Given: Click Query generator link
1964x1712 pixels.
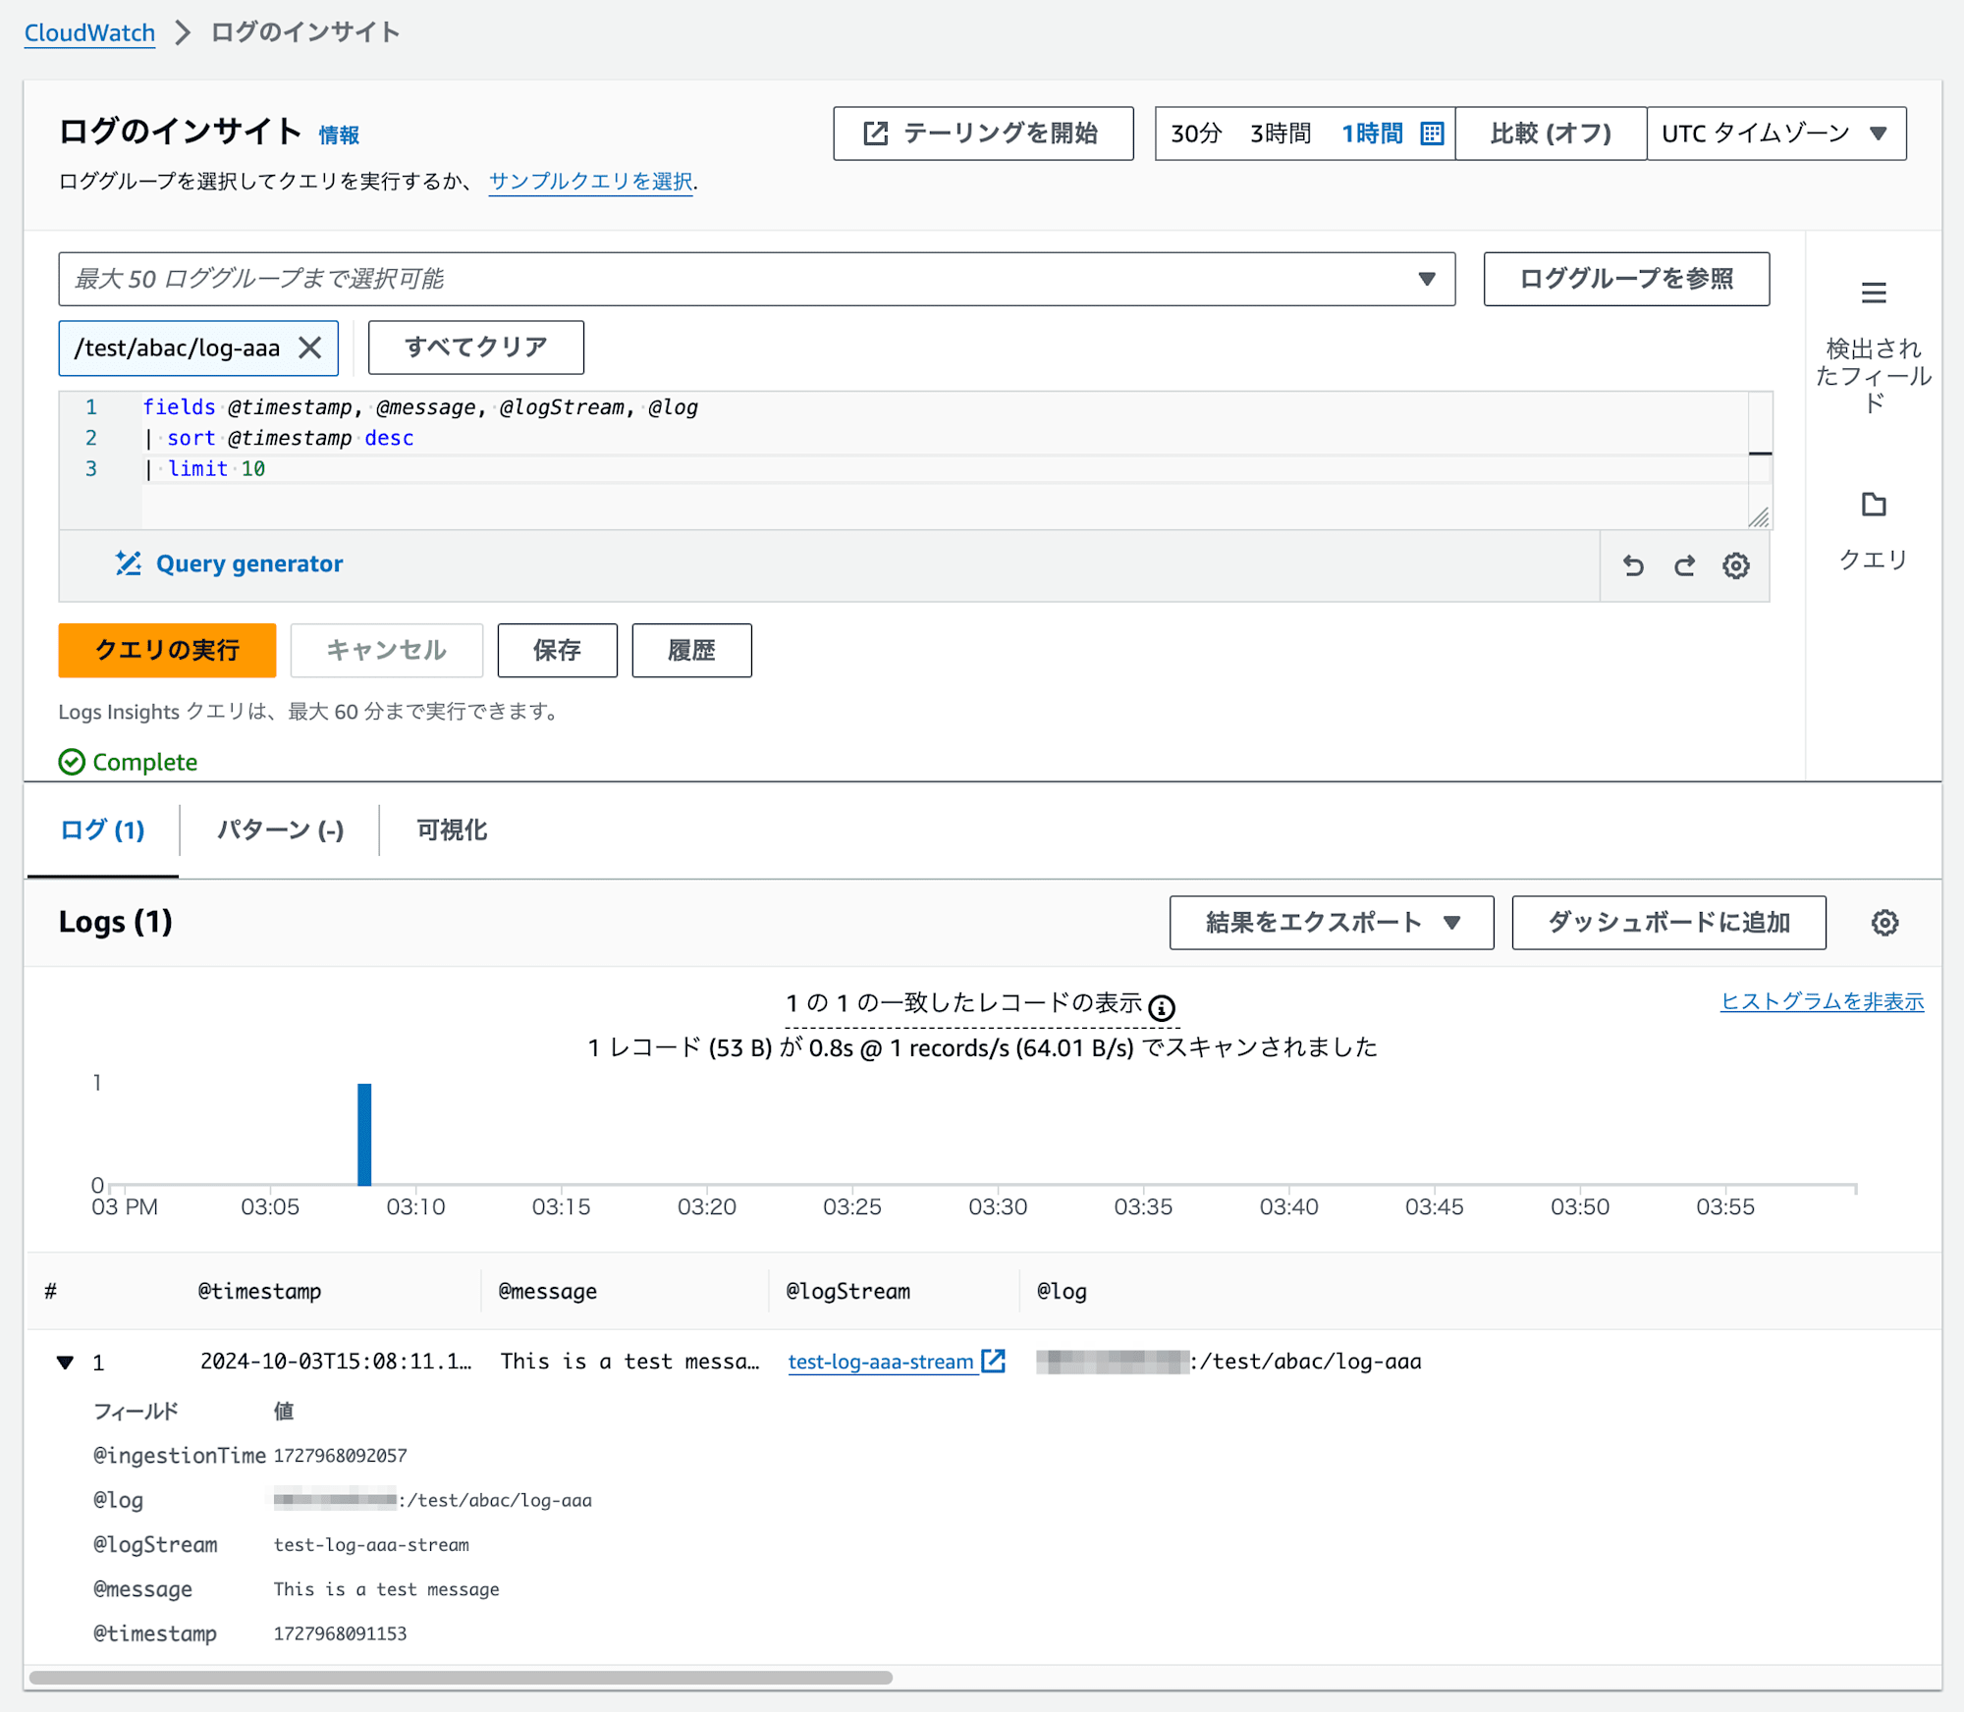Looking at the screenshot, I should [249, 563].
